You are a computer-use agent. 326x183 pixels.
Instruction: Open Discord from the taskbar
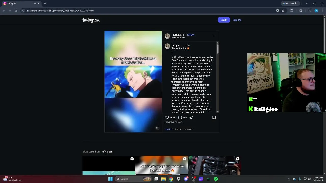pyautogui.click(x=186, y=179)
